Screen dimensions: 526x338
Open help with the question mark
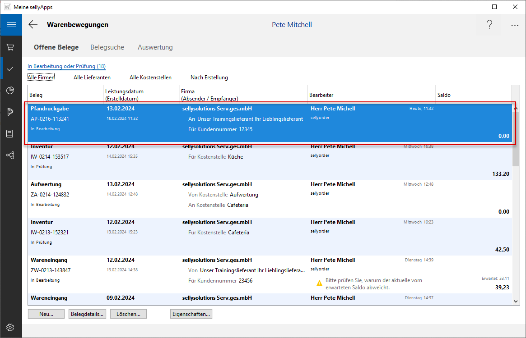click(x=489, y=25)
